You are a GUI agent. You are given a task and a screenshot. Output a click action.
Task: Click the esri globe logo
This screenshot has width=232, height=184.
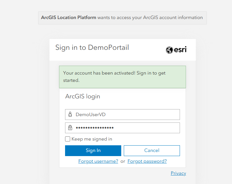click(169, 50)
